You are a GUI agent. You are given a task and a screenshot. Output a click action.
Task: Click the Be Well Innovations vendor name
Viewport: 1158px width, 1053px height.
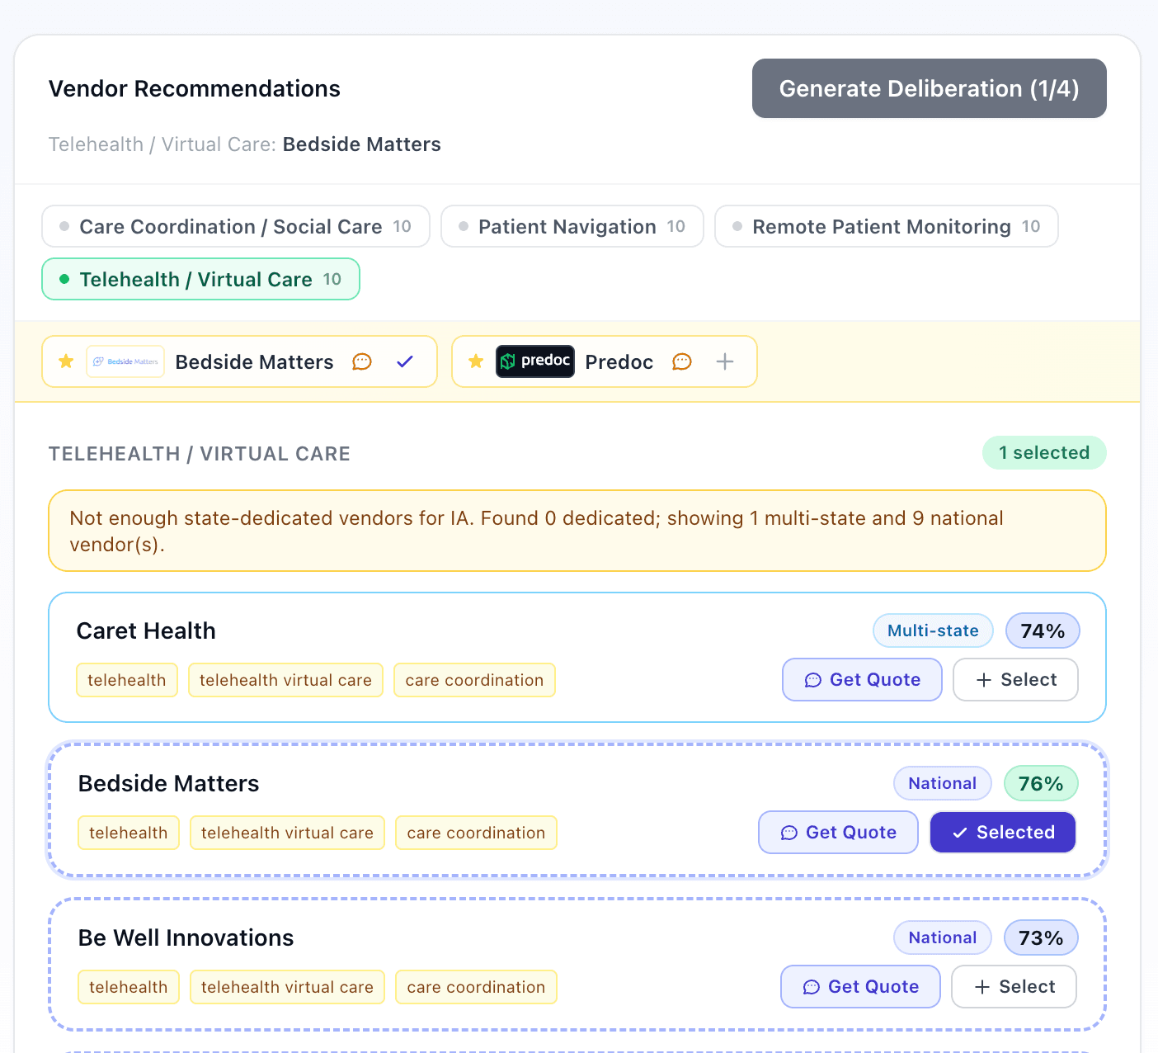(x=186, y=937)
